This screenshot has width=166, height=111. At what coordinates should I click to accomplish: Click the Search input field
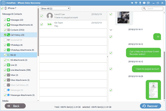point(152,8)
